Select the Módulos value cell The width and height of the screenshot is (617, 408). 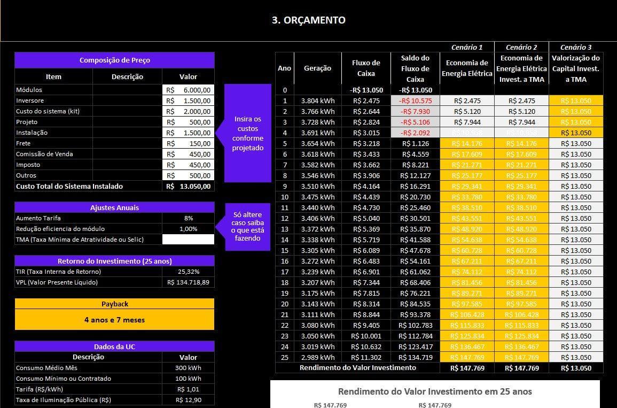[188, 90]
